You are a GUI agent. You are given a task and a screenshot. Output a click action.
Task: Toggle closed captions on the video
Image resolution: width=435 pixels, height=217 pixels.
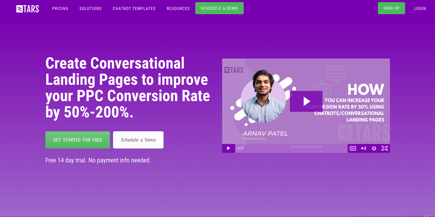353,148
